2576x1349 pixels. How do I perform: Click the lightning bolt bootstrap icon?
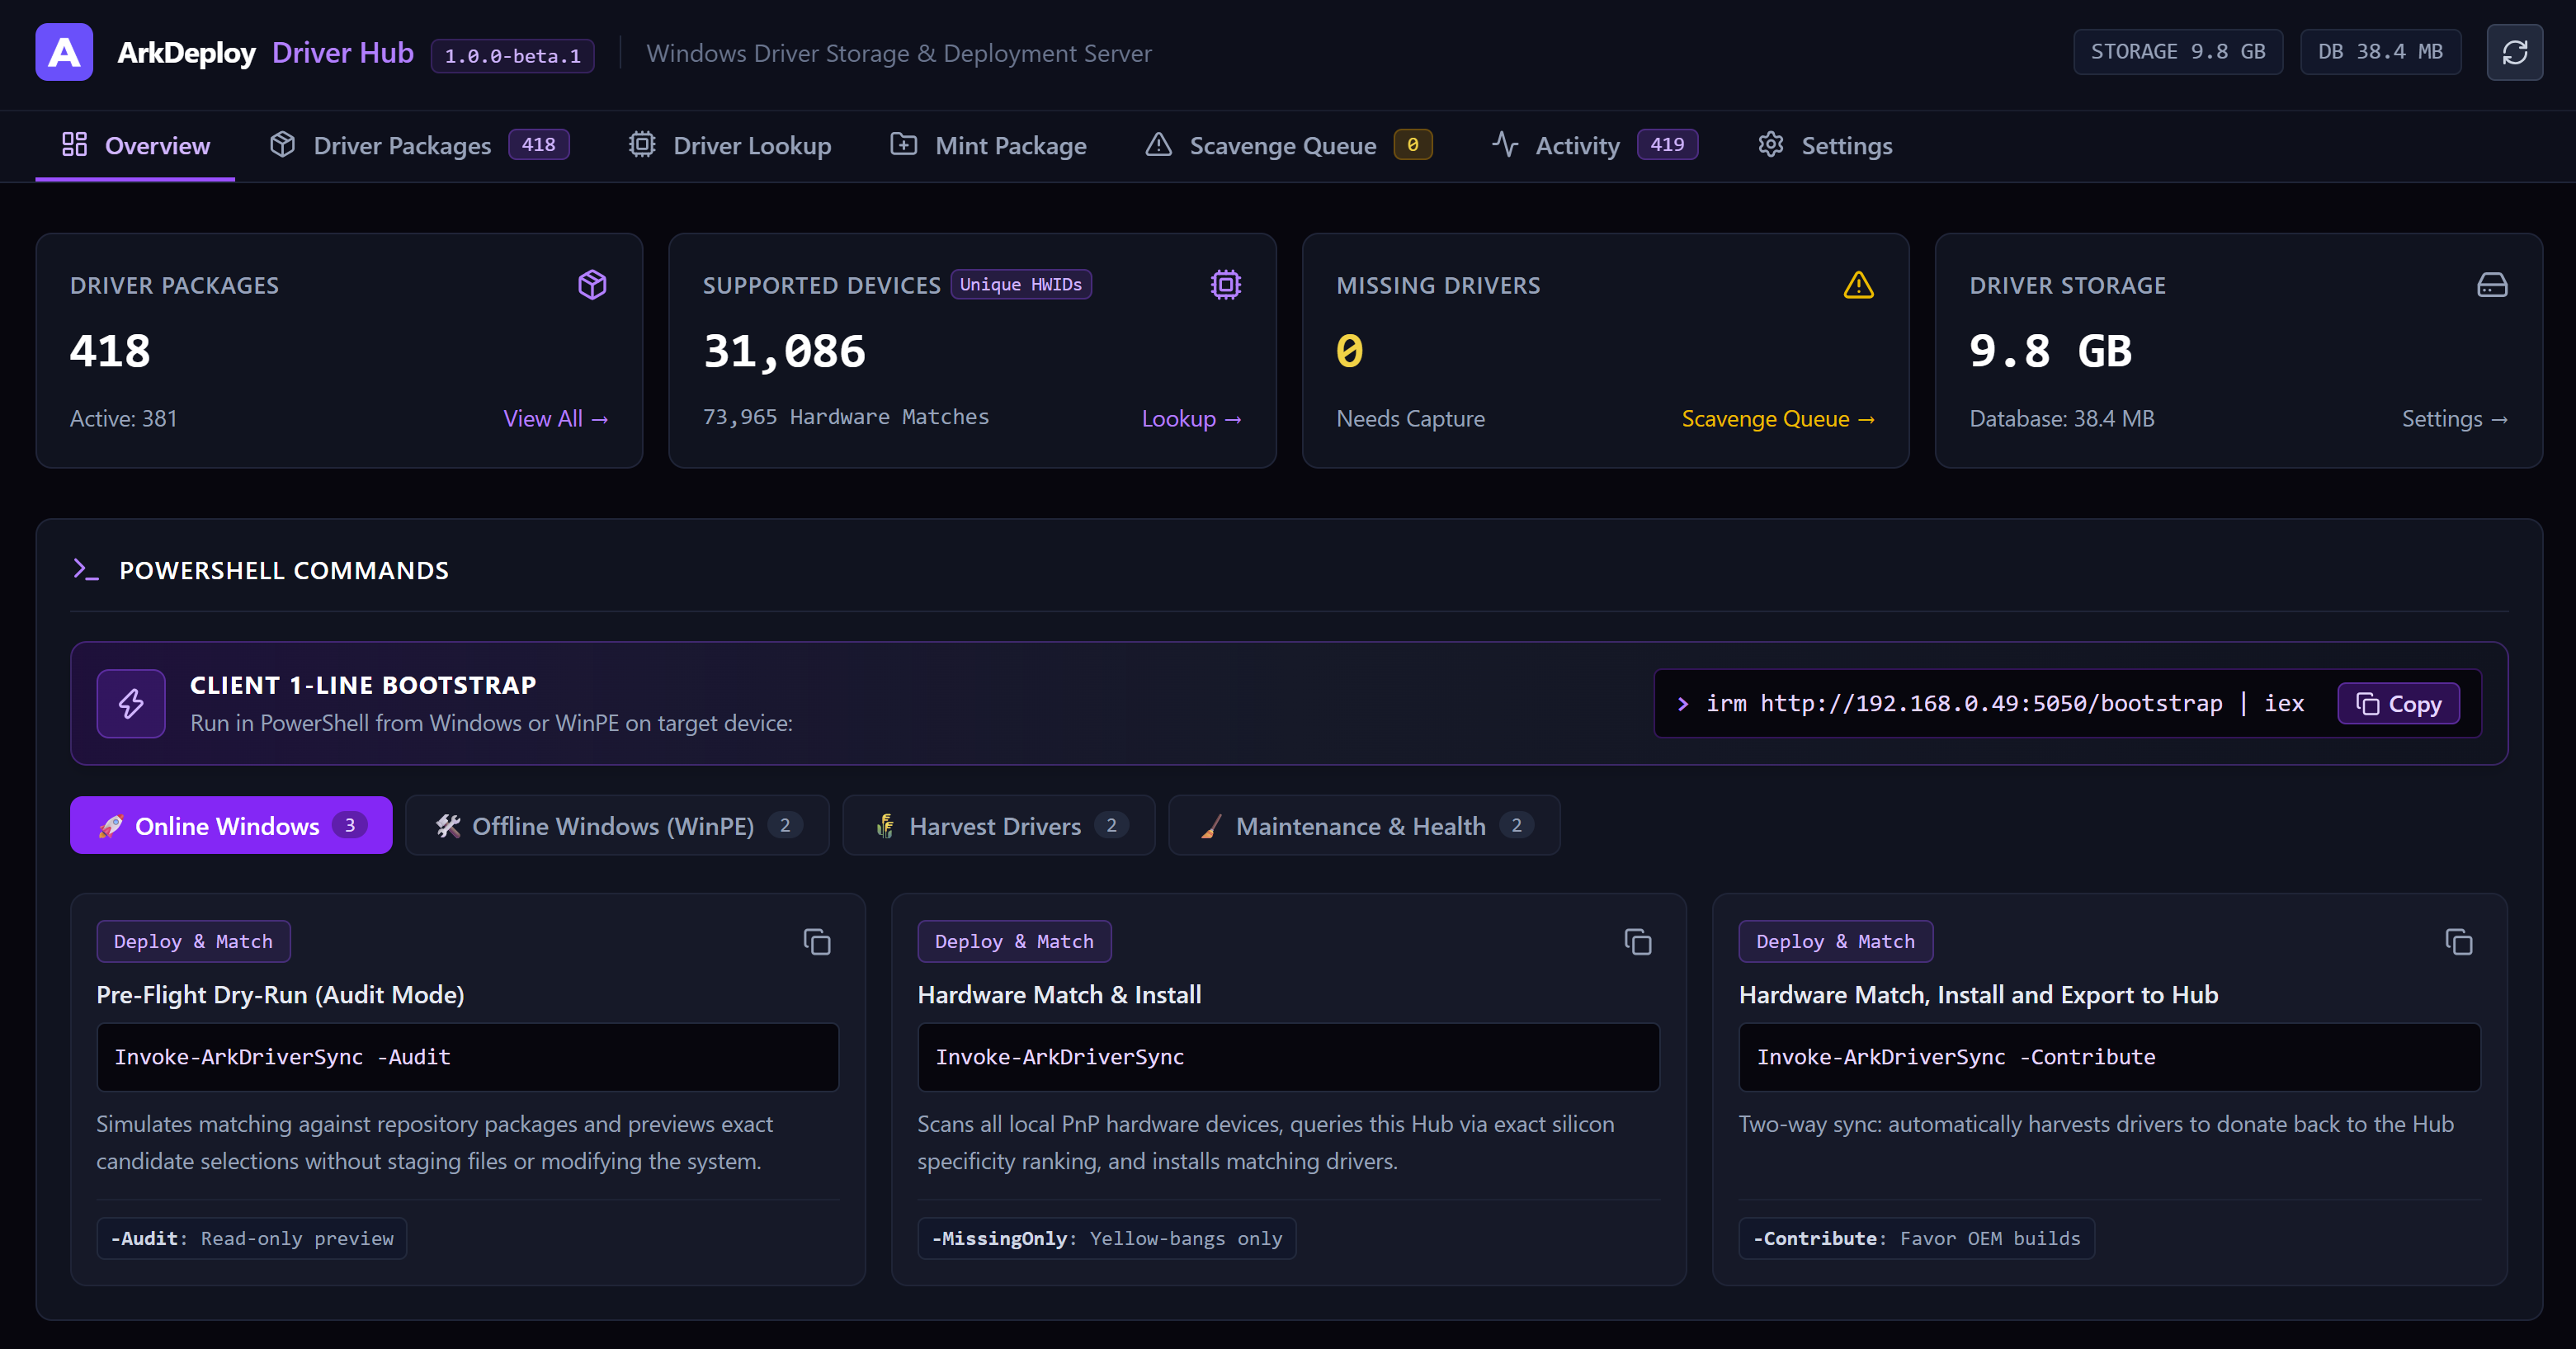pyautogui.click(x=131, y=703)
